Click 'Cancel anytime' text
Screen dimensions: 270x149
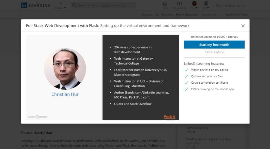[214, 52]
